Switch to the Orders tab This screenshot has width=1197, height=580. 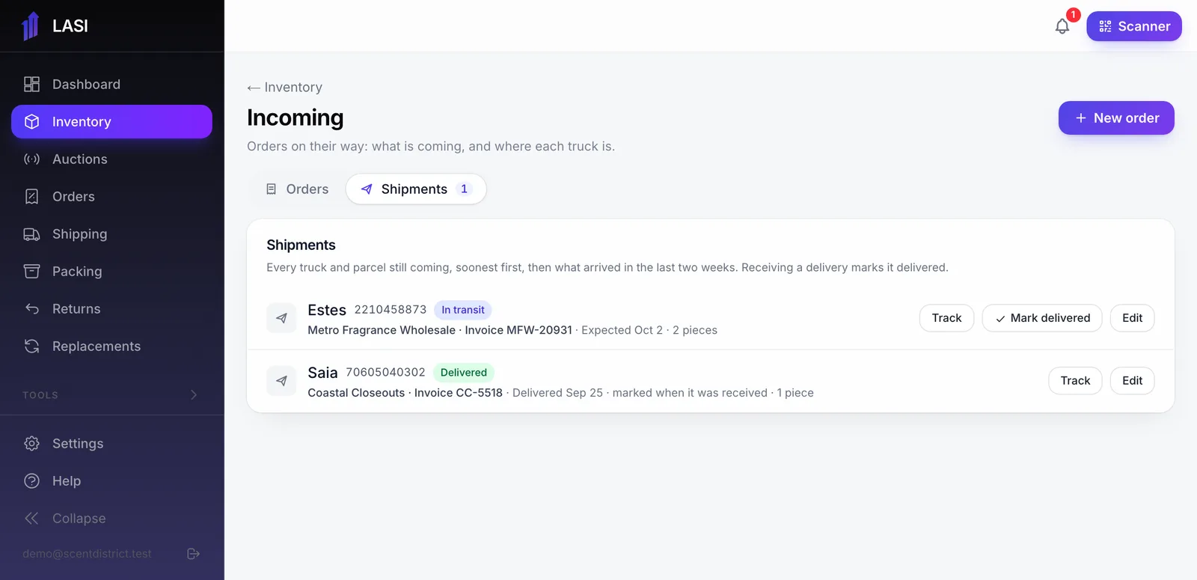coord(297,189)
